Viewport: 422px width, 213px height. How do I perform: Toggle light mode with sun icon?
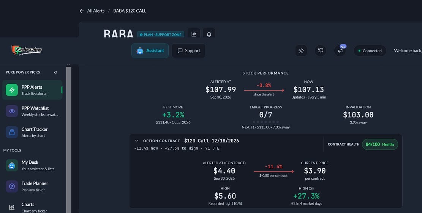pos(301,50)
